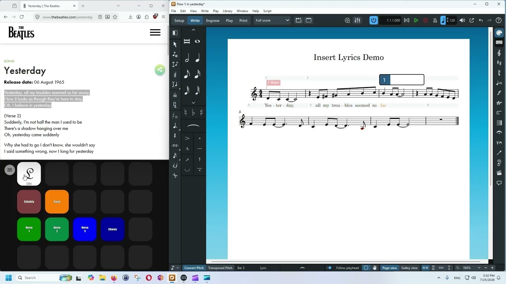Add an accent articulation
506x284 pixels.
click(x=187, y=138)
